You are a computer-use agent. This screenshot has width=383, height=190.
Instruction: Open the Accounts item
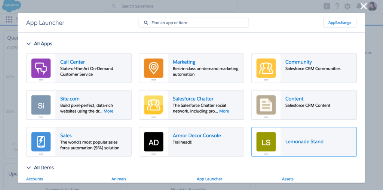34,179
